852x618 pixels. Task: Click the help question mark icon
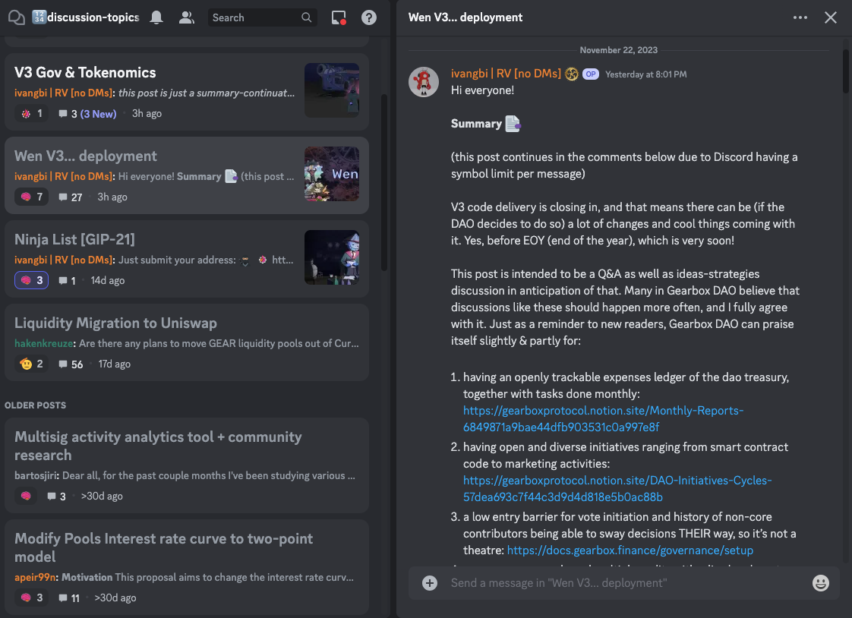(368, 17)
